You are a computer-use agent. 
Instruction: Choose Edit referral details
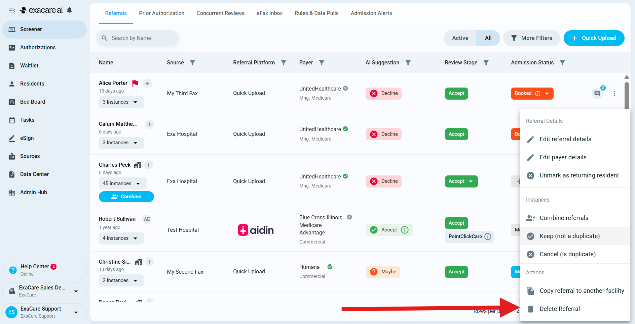(575, 139)
